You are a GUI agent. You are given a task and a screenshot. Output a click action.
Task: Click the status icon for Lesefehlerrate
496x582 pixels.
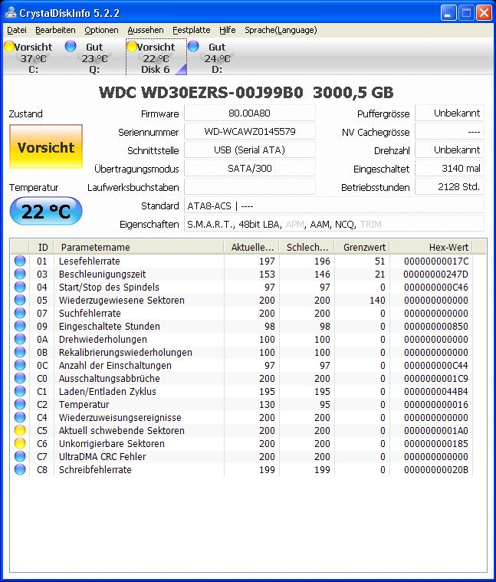click(20, 261)
